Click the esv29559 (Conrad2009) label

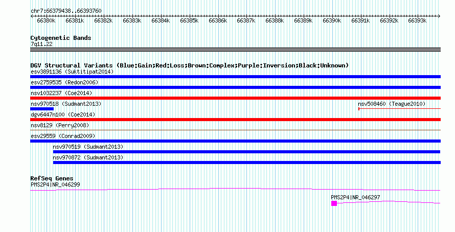pyautogui.click(x=63, y=136)
